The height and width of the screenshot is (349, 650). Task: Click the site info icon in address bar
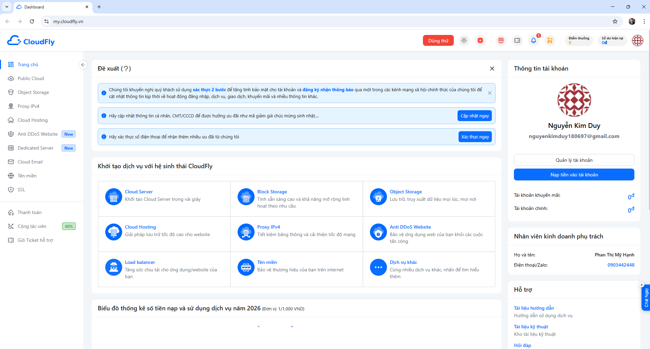tap(47, 21)
